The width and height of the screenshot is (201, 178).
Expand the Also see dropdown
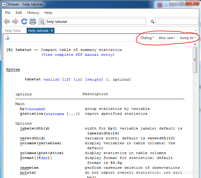point(167,38)
